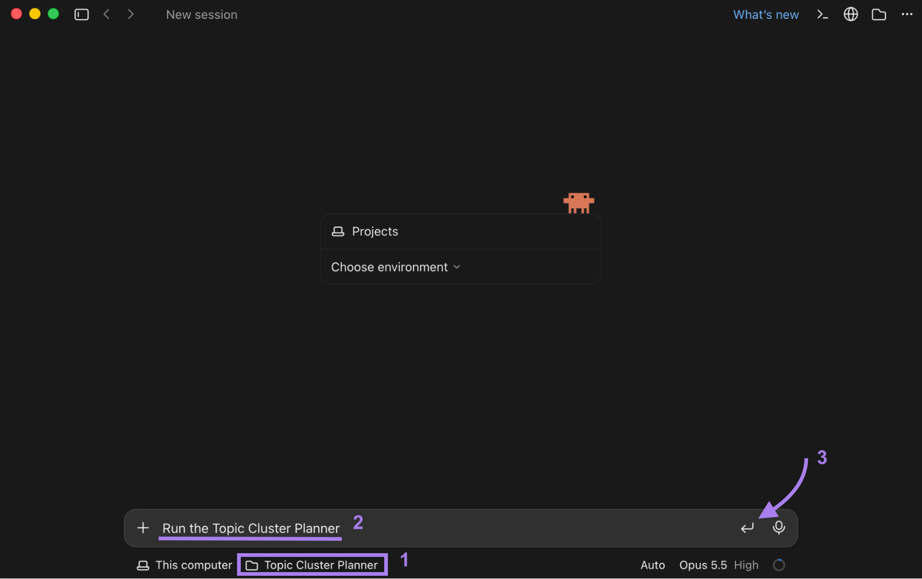Image resolution: width=922 pixels, height=579 pixels.
Task: Click the plus attach icon in prompt box
Action: point(143,528)
